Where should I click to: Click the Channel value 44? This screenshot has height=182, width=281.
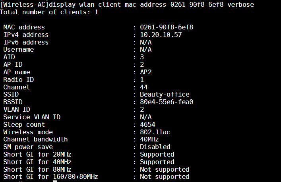point(144,87)
